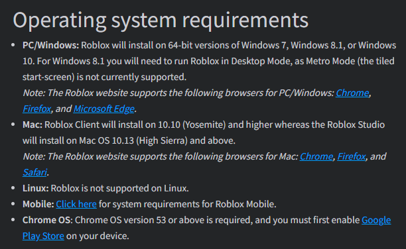Open the Chrome link in the Mac note

[316, 156]
